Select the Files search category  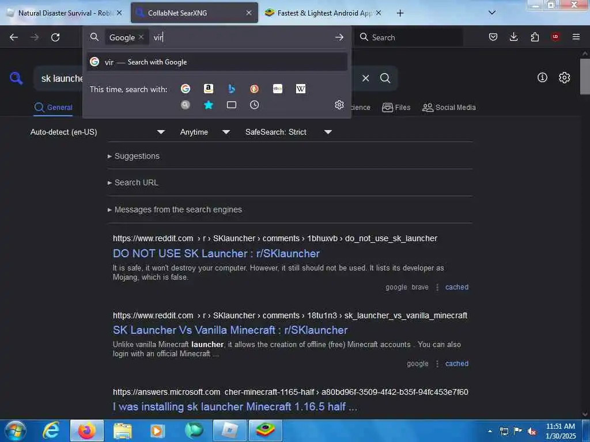[x=396, y=108]
